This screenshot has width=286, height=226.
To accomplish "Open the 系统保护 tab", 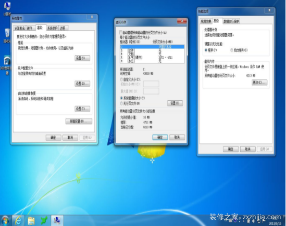I will pos(53,28).
